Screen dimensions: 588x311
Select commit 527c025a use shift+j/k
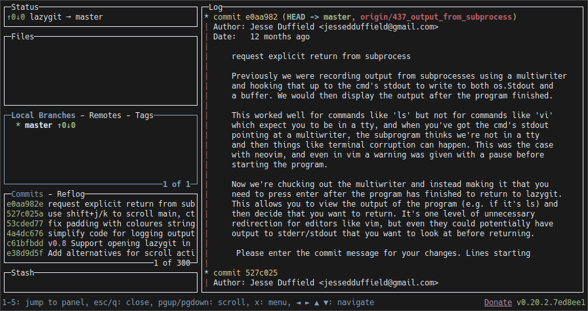[x=100, y=214]
